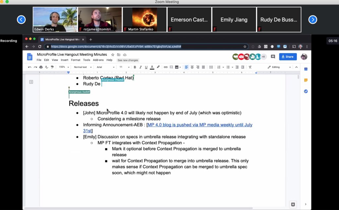Open the Calendar side panel icon
The width and height of the screenshot is (339, 210).
[306, 69]
